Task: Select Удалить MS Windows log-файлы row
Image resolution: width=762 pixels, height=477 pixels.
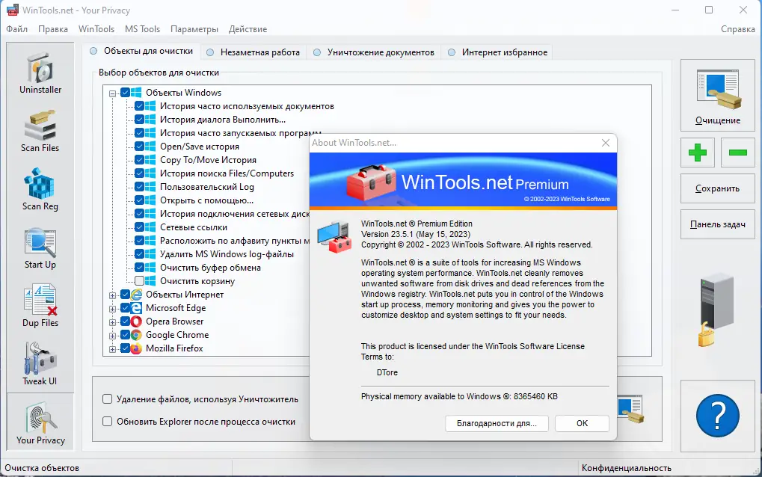Action: 227,254
